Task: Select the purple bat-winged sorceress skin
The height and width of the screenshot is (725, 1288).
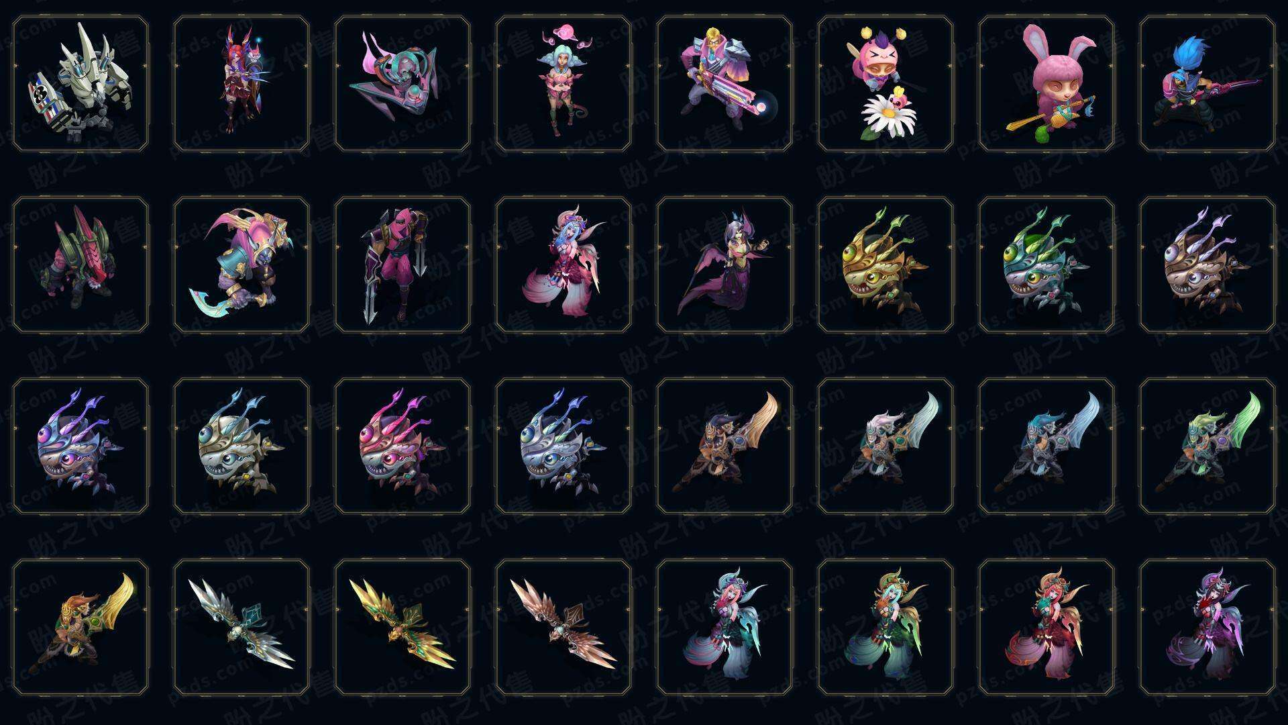Action: point(724,264)
